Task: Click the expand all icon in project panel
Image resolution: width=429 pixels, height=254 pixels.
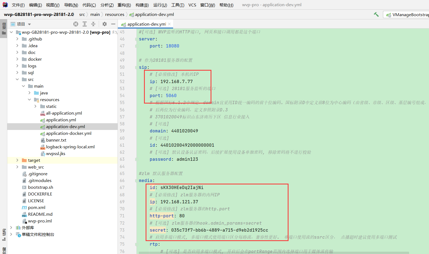Action: (85, 24)
